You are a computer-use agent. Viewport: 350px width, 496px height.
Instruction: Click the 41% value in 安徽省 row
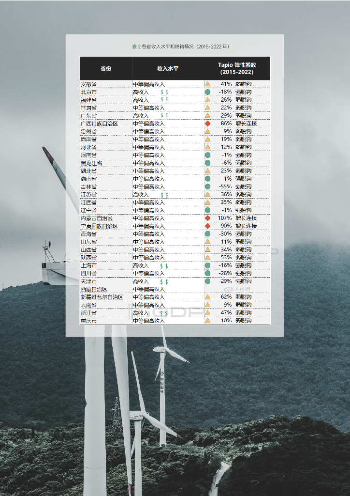(x=226, y=84)
